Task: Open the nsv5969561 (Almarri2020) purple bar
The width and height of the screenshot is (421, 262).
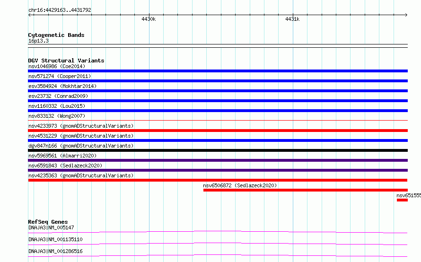Action: point(218,160)
